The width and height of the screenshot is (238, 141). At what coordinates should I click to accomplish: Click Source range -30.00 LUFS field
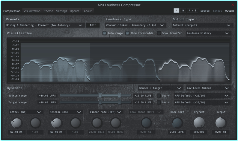tap(47, 96)
